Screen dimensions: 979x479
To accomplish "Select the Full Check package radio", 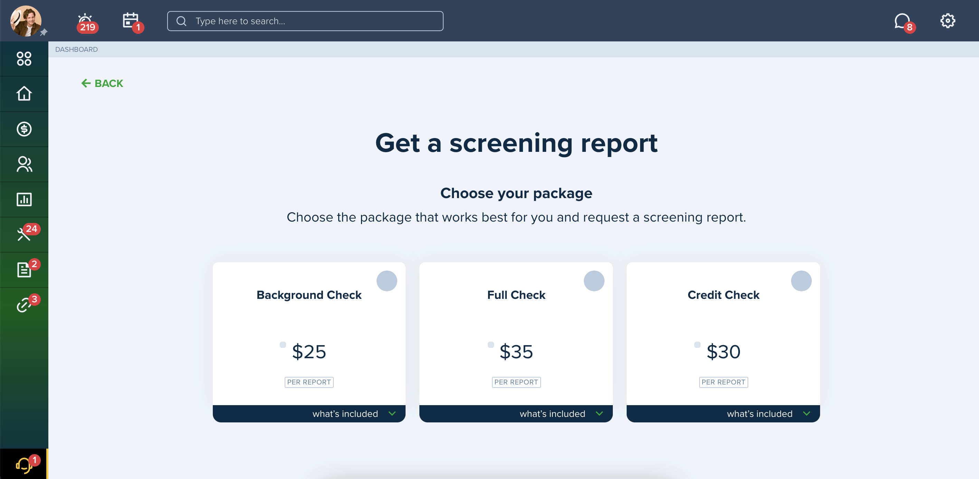I will 593,281.
